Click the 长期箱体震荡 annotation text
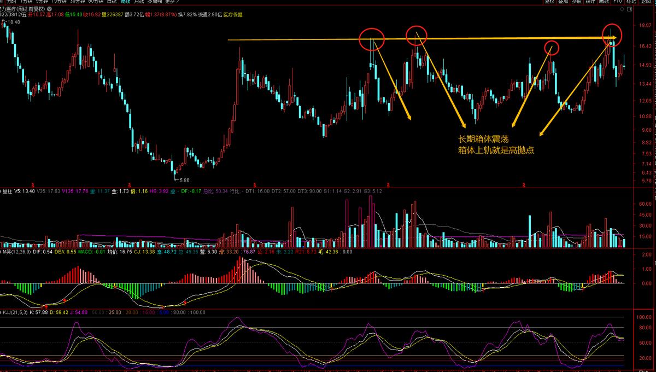The width and height of the screenshot is (656, 372). [483, 139]
